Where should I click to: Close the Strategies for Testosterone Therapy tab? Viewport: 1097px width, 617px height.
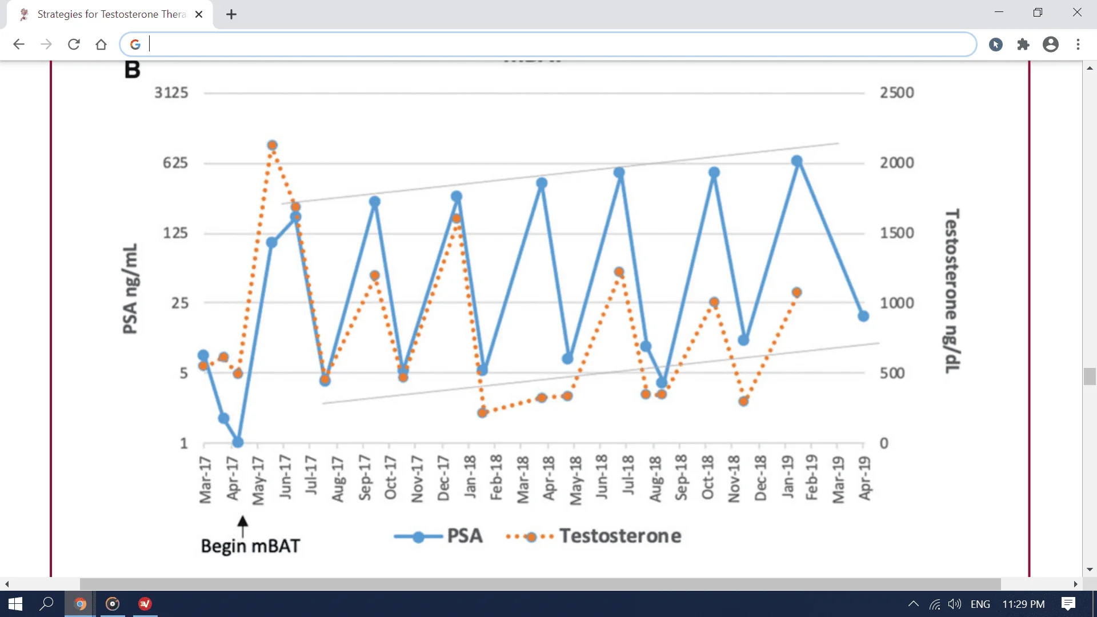pyautogui.click(x=199, y=14)
